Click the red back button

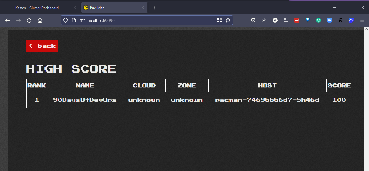tap(42, 46)
